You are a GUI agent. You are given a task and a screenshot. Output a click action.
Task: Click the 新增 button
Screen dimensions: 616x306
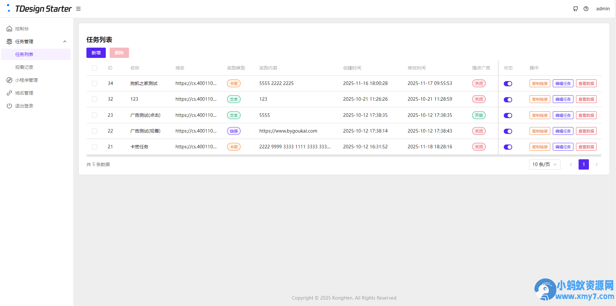coord(96,53)
